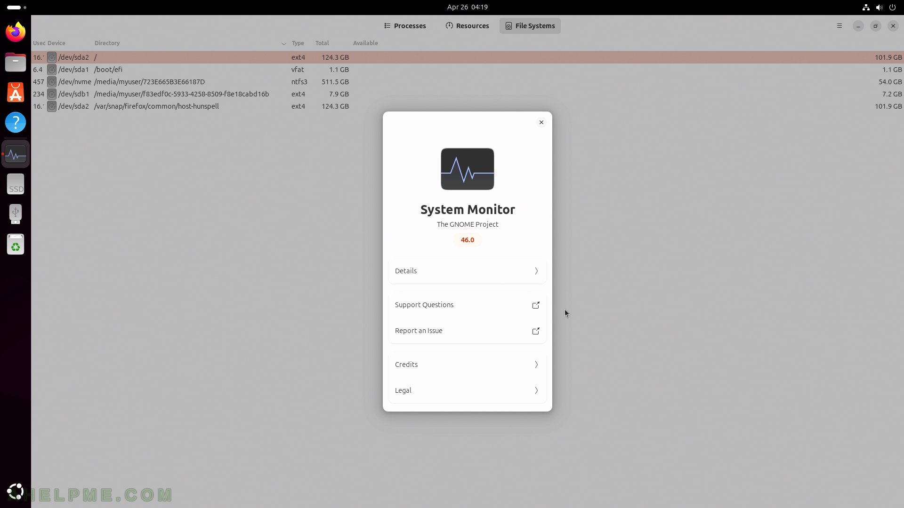Screen dimensions: 904x508
Task: Open hamburger menu in System Monitor header
Action: pos(839,26)
